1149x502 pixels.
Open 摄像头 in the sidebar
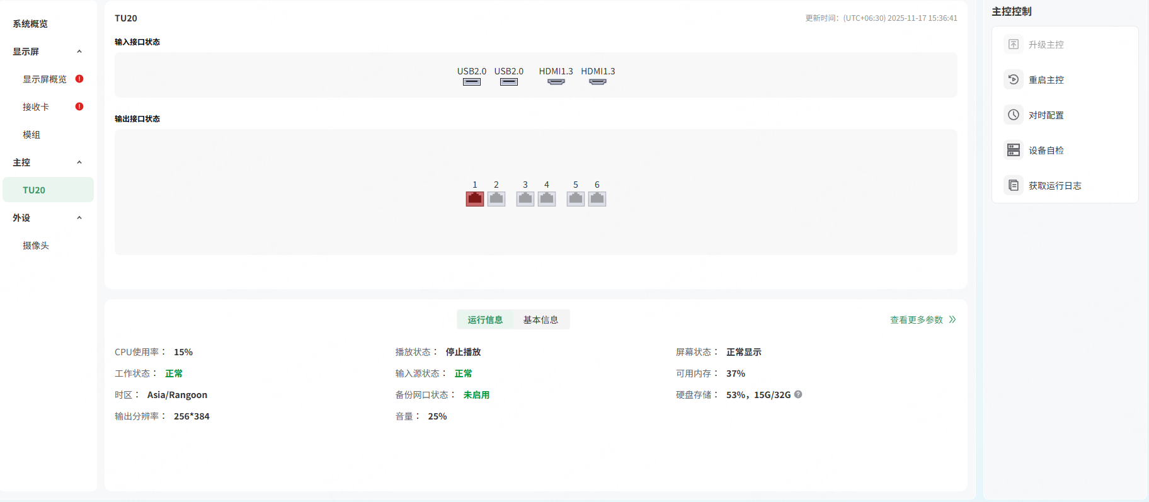tap(36, 246)
